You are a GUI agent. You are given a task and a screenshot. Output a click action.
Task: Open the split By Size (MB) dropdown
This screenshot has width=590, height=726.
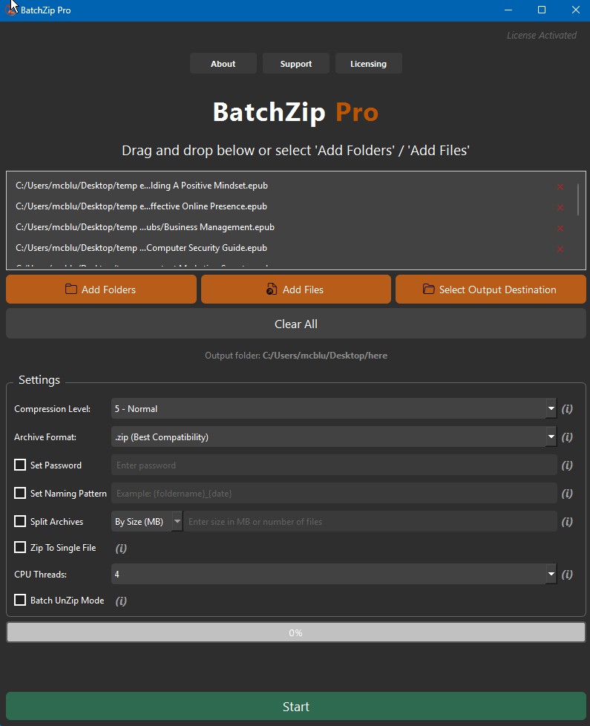(x=147, y=522)
